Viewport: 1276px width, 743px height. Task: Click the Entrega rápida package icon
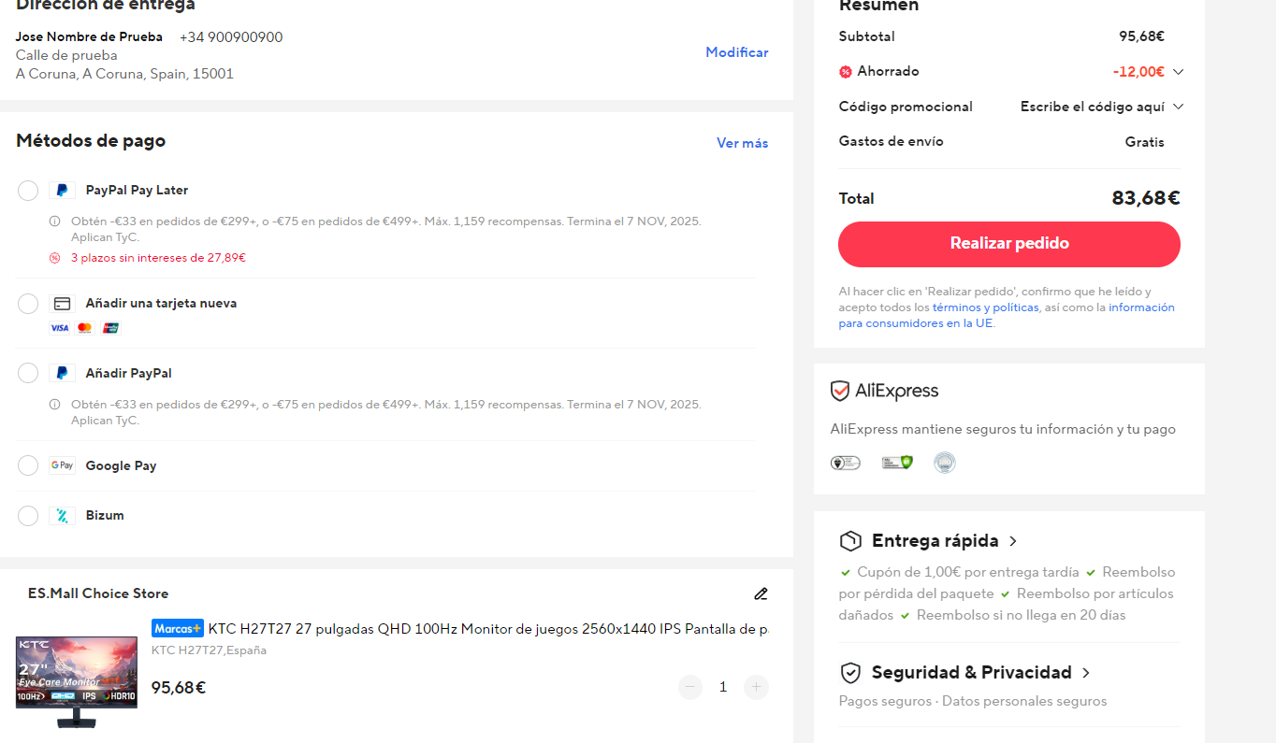click(x=850, y=541)
